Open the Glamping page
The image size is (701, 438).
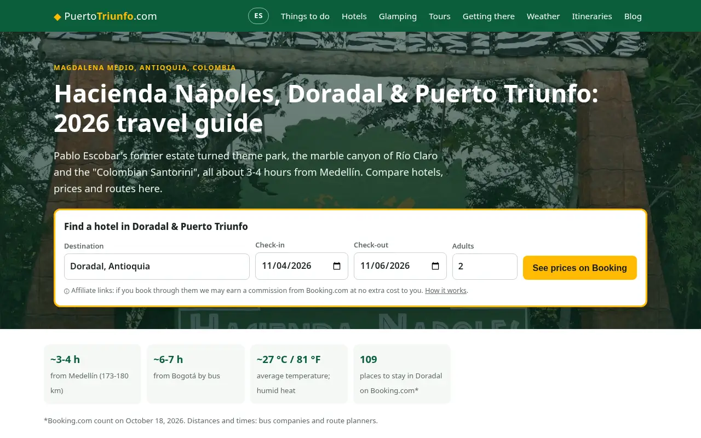(x=398, y=16)
